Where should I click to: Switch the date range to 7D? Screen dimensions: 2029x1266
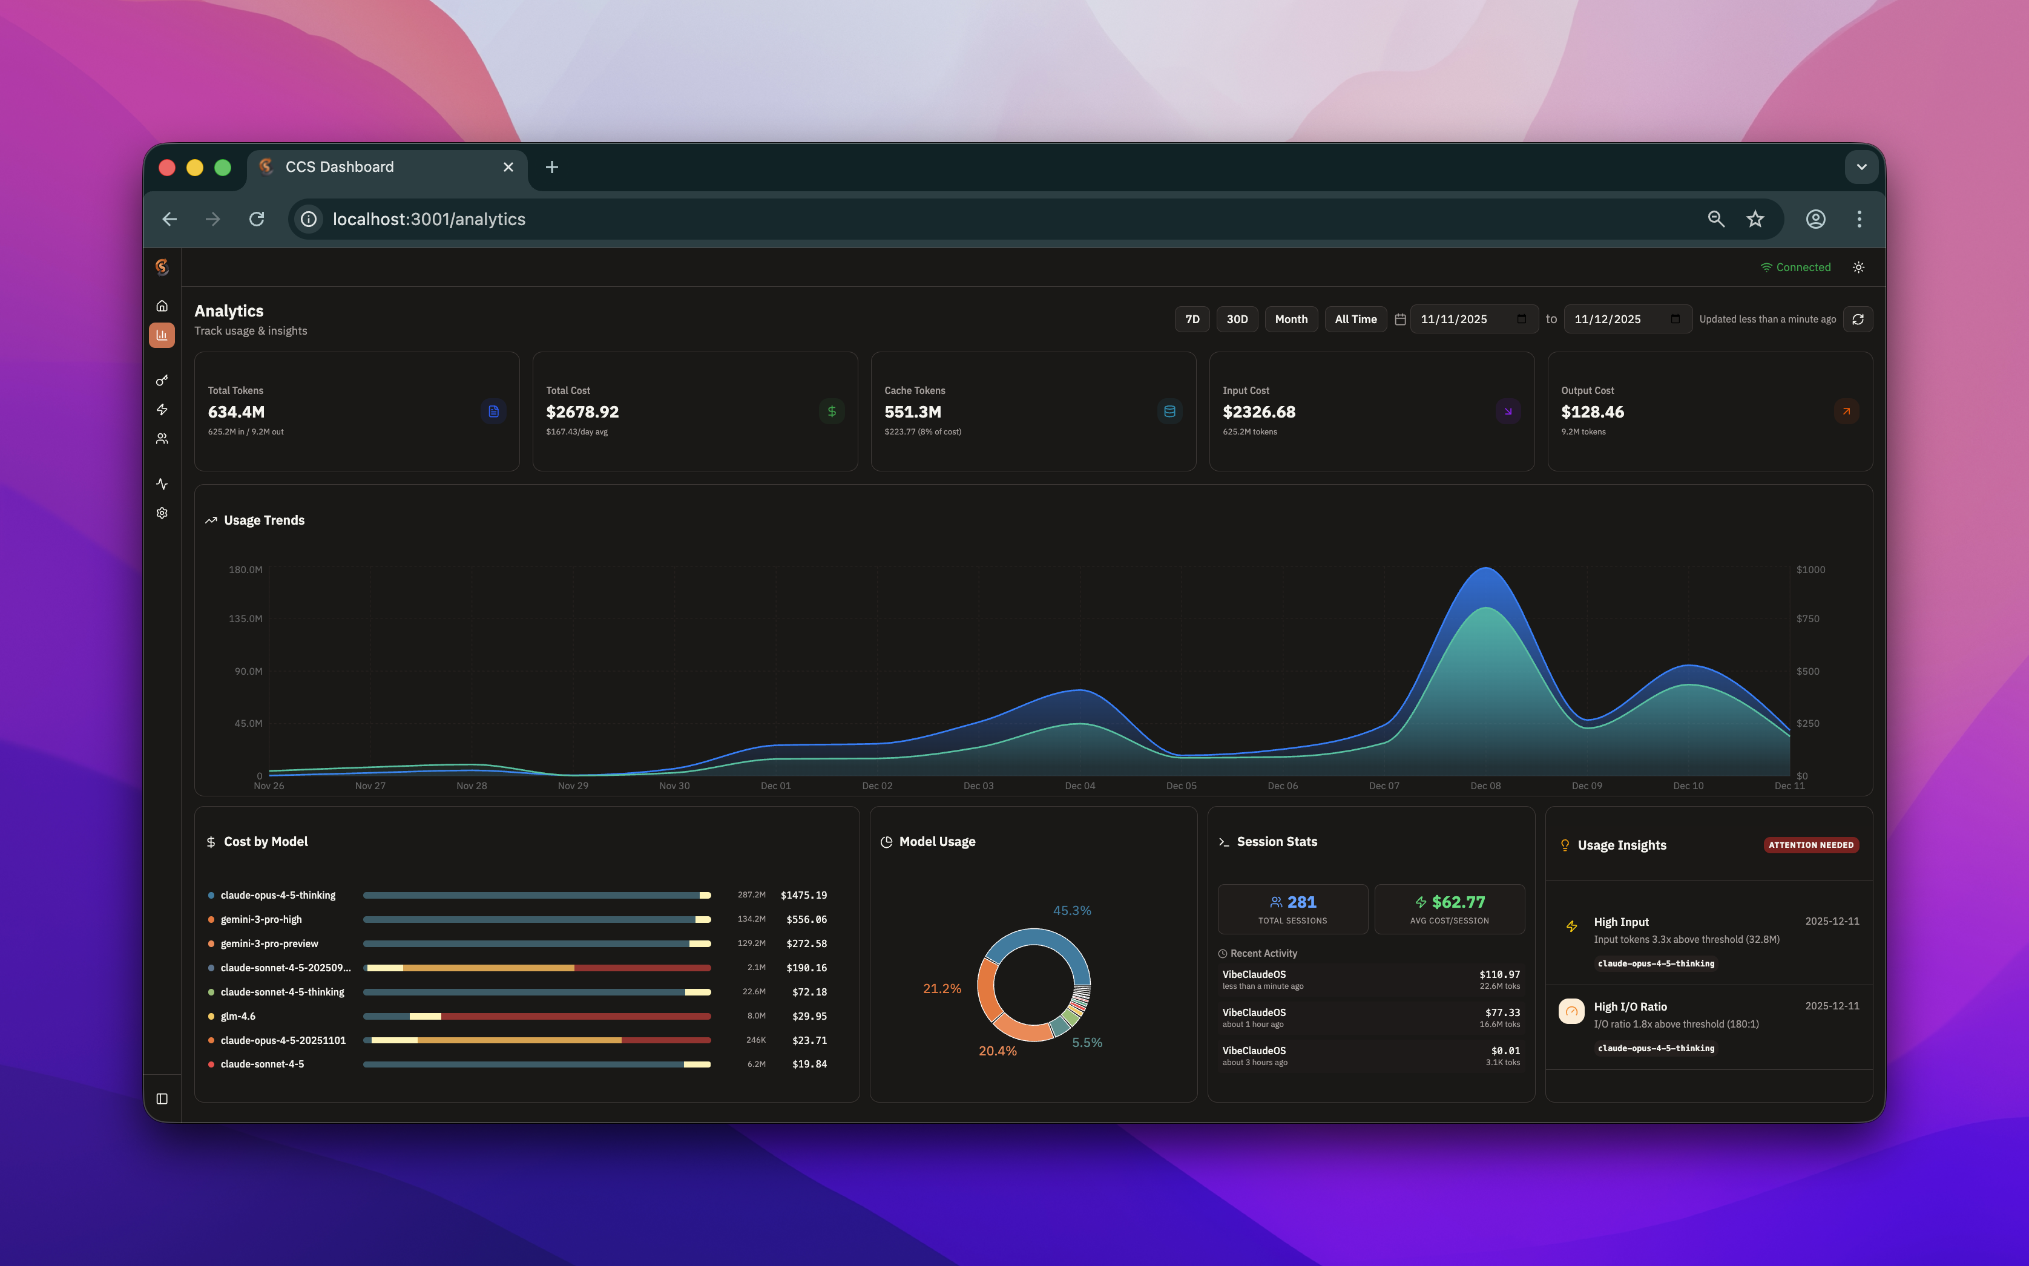[1192, 319]
